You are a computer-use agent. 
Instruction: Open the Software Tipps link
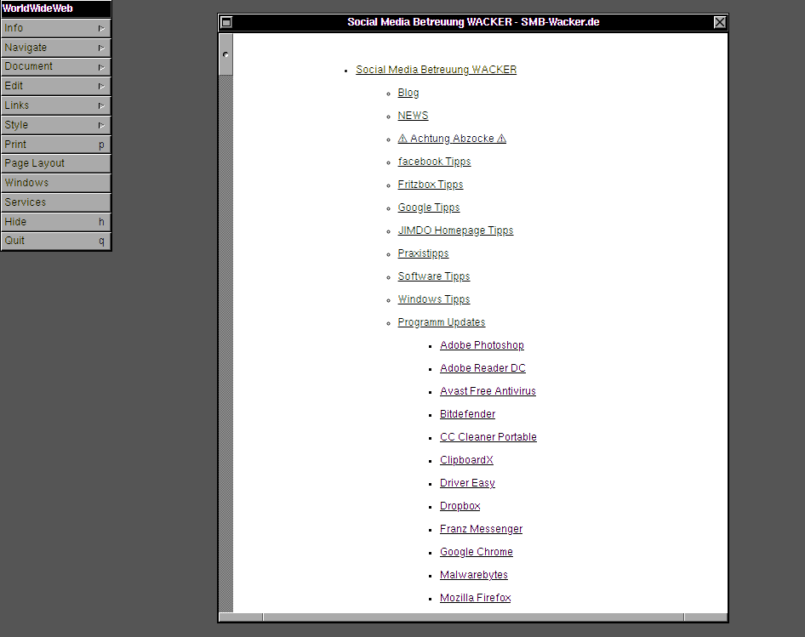point(434,276)
